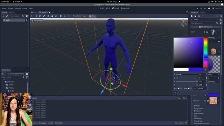Toggle local space transform mode
The image size is (224, 126).
(x=61, y=16)
